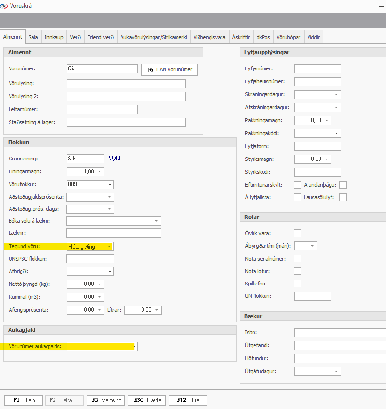
Task: Open the Einingarmagn value dropdown arrow
Action: click(99, 171)
